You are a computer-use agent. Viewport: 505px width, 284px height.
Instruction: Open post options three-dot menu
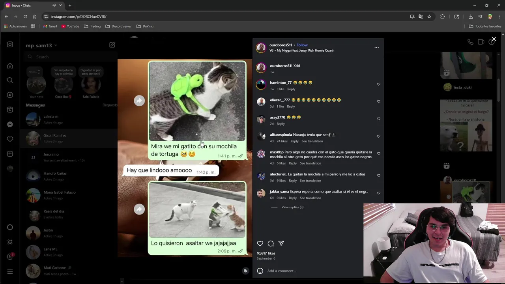(x=376, y=48)
